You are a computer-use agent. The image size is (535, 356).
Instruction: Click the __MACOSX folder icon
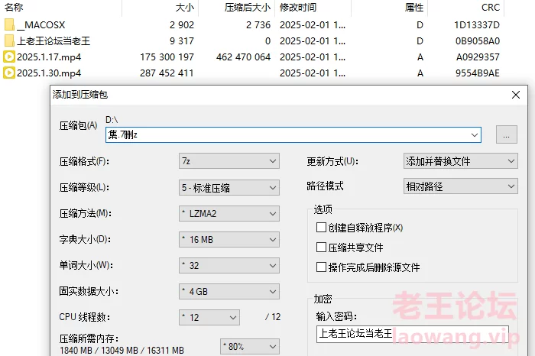tap(9, 25)
